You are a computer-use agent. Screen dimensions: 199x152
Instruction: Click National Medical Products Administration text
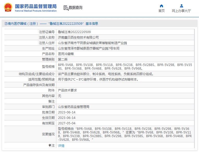[36, 11]
